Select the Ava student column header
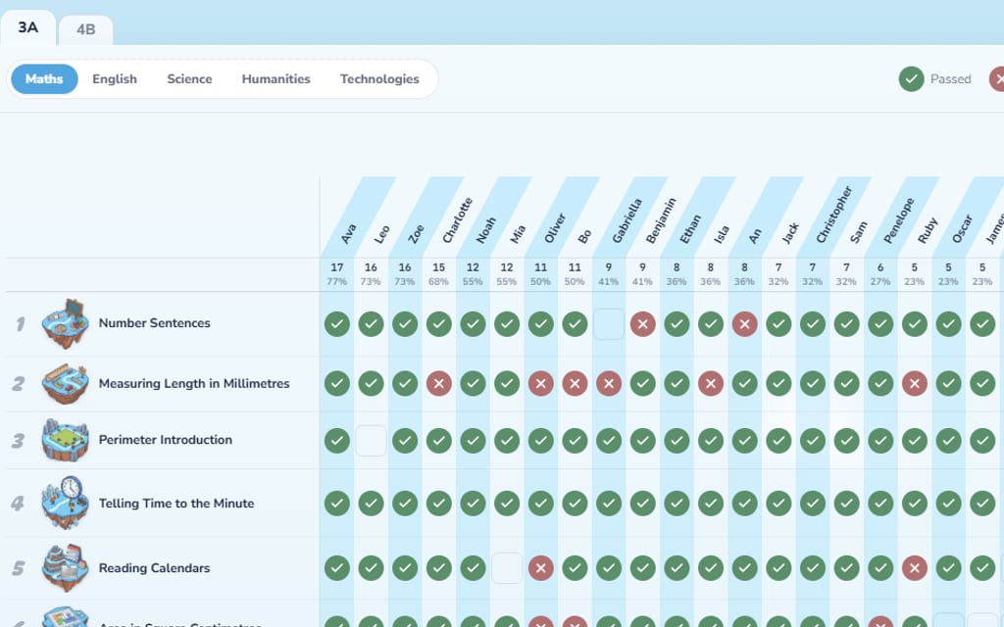The width and height of the screenshot is (1004, 627). [x=349, y=233]
